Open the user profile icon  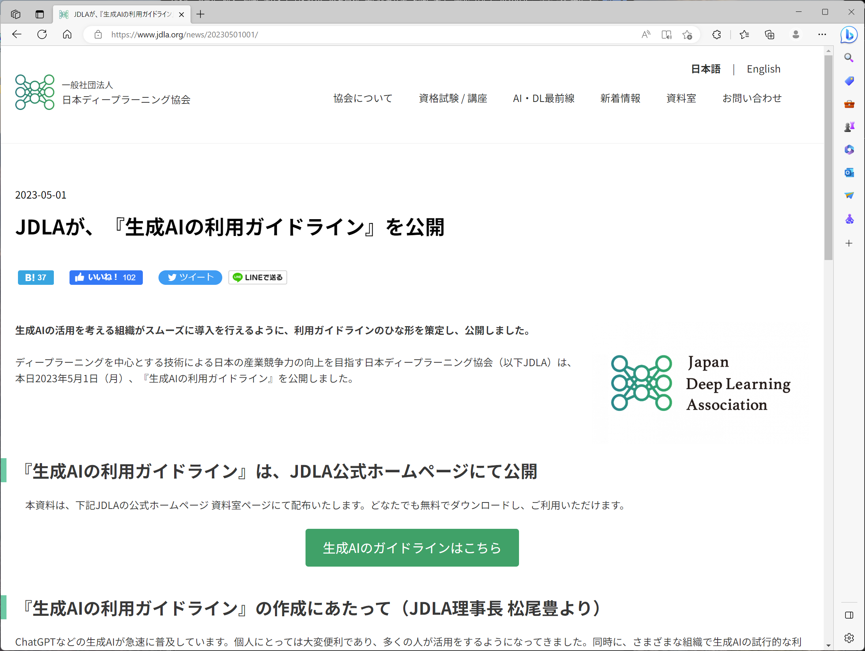point(796,34)
